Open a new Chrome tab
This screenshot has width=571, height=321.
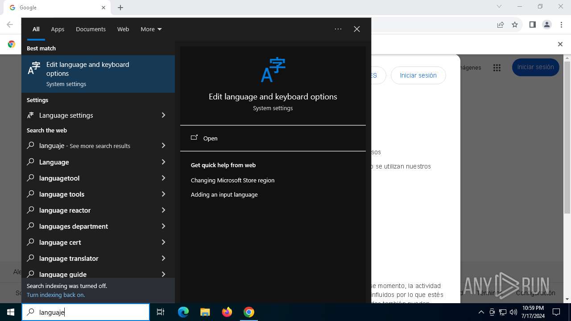point(120,8)
